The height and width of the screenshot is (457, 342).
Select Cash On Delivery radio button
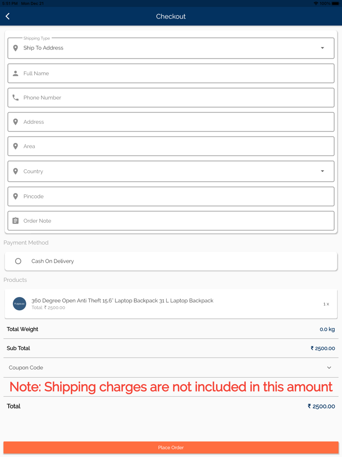click(x=18, y=261)
